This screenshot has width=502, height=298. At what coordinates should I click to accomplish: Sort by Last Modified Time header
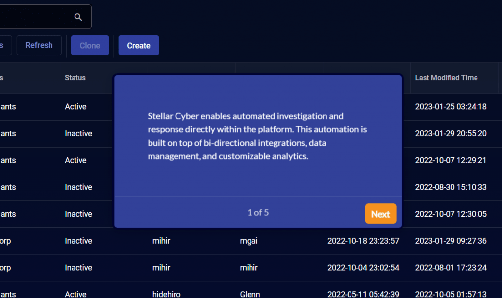pos(446,78)
